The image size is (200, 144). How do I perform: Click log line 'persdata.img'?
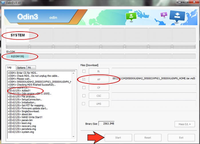pos(22,129)
